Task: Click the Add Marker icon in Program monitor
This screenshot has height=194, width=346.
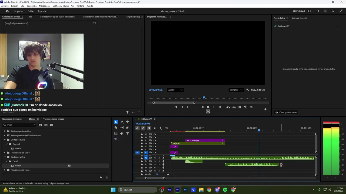Action: (x=177, y=107)
